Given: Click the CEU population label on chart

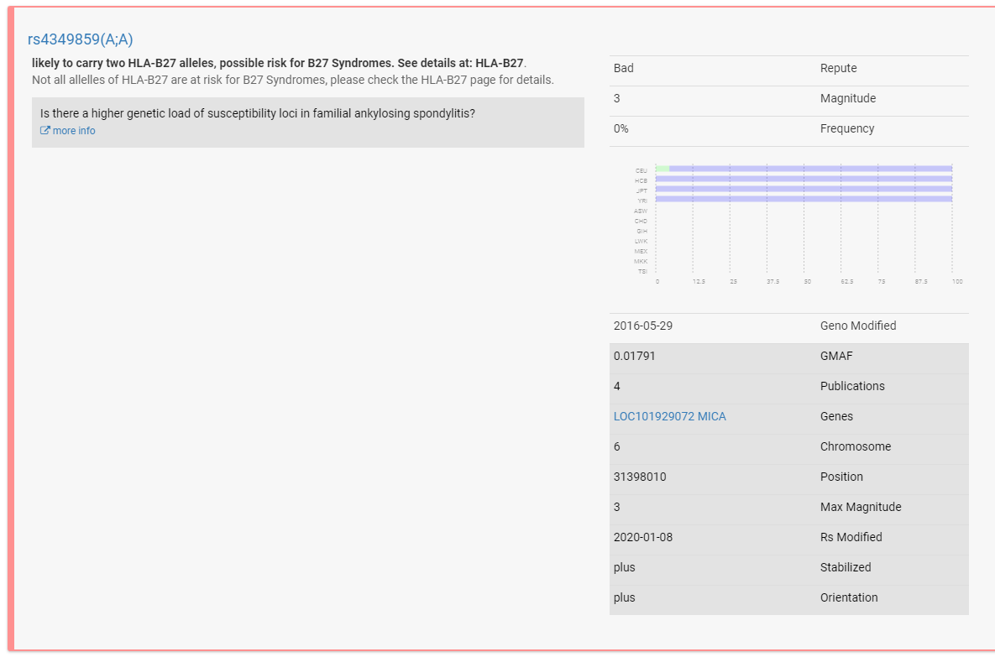Looking at the screenshot, I should click(642, 170).
